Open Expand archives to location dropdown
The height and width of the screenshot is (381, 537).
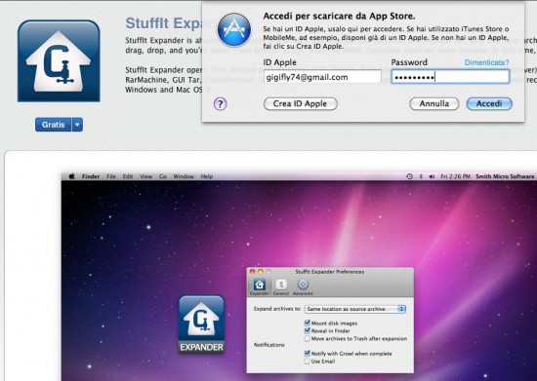(355, 309)
